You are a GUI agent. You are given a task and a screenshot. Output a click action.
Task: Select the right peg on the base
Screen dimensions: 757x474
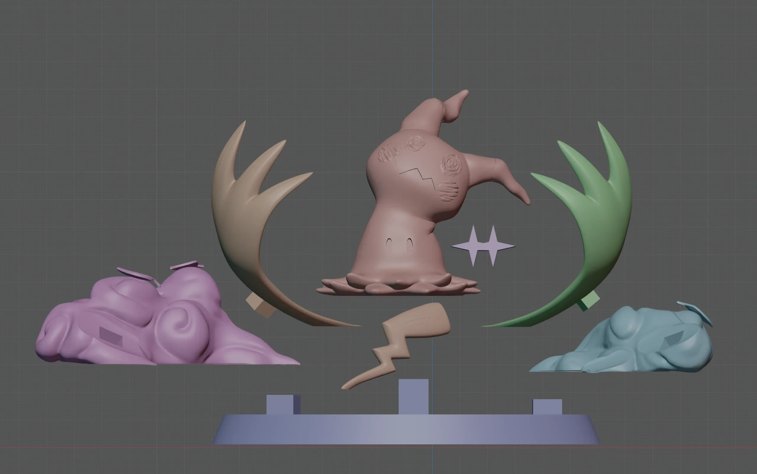click(547, 407)
